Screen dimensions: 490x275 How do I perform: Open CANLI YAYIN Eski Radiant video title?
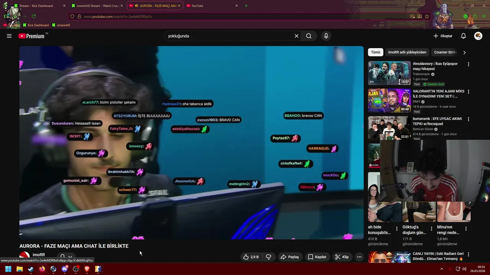[x=438, y=256]
